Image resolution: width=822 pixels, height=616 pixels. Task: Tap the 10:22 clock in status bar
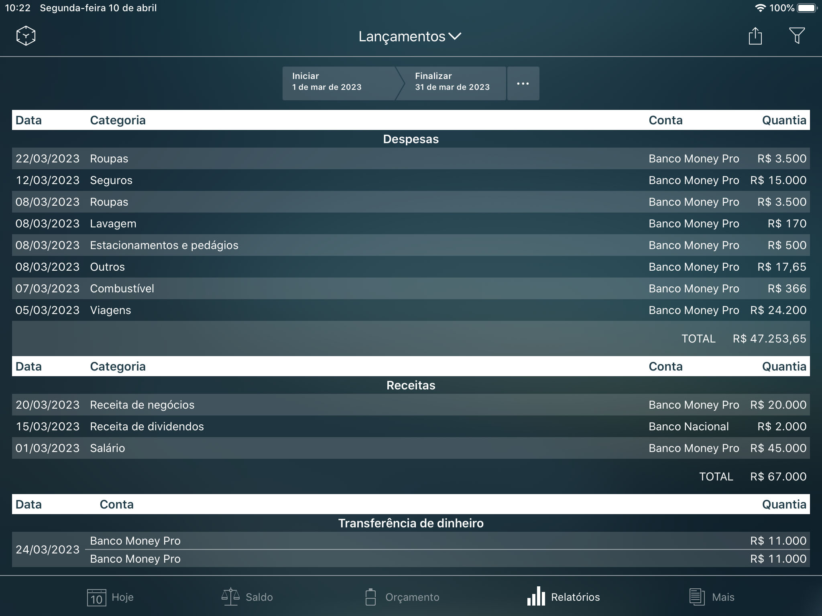(x=18, y=8)
